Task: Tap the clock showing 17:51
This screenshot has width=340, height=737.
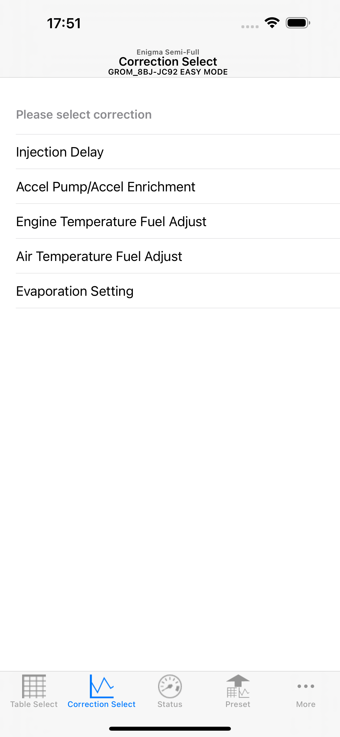Action: (x=64, y=23)
